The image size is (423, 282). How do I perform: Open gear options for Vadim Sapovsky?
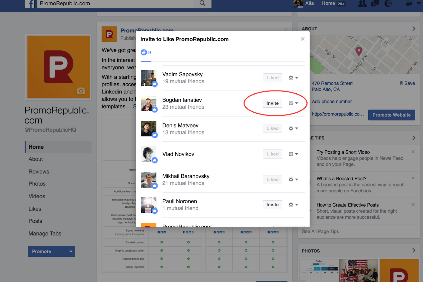pos(293,78)
